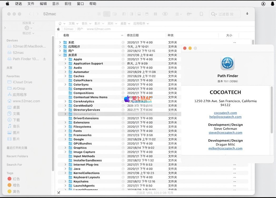Open the cocoatech.com link
This screenshot has width=276, height=198.
[x=225, y=113]
